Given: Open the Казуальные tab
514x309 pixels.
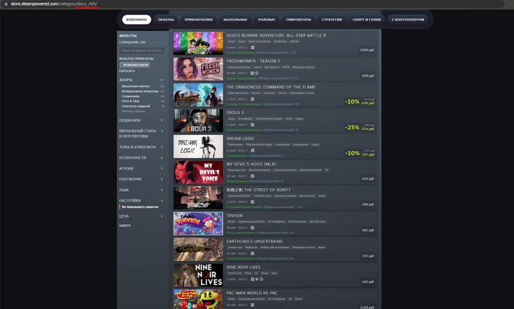Looking at the screenshot, I should tap(236, 19).
